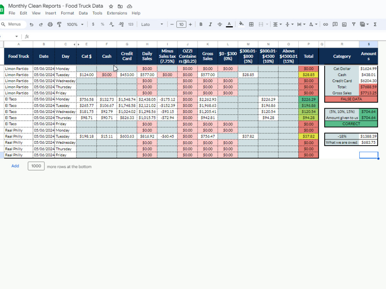Format as percent icon

click(x=102, y=24)
